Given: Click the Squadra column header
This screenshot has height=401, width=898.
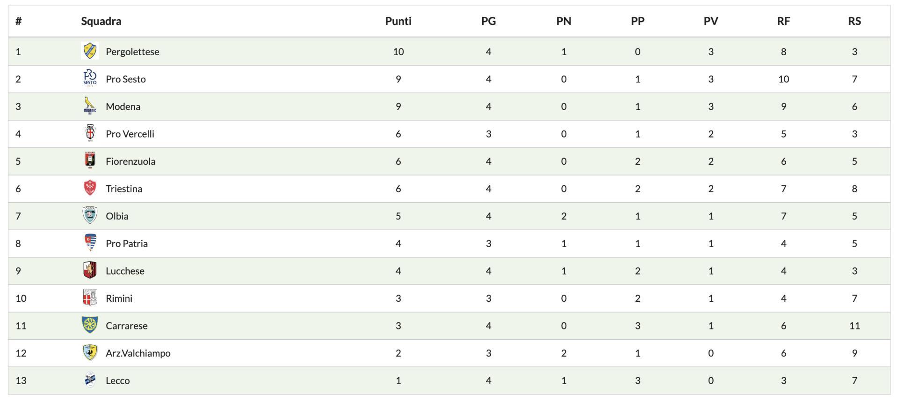Looking at the screenshot, I should tap(101, 21).
